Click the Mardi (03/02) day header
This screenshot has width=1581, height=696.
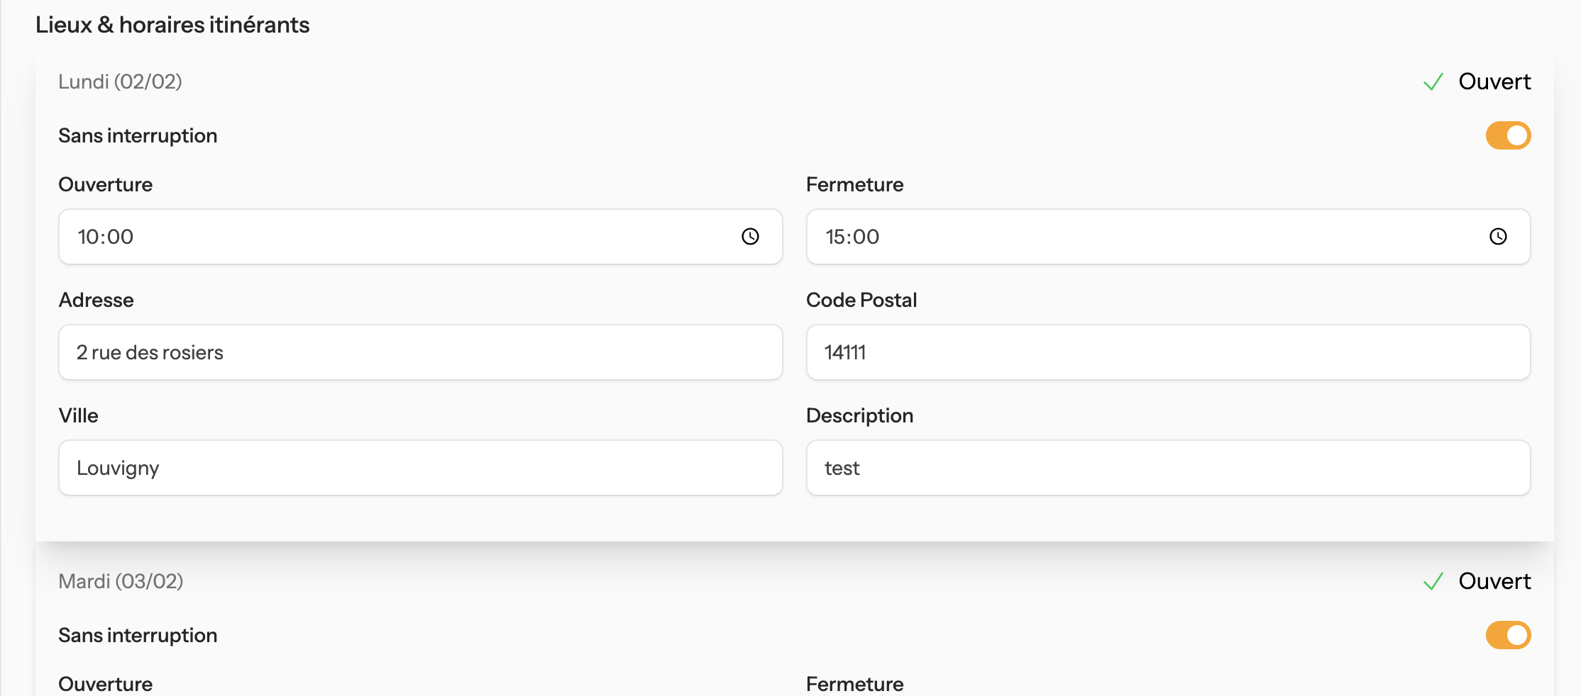coord(121,581)
